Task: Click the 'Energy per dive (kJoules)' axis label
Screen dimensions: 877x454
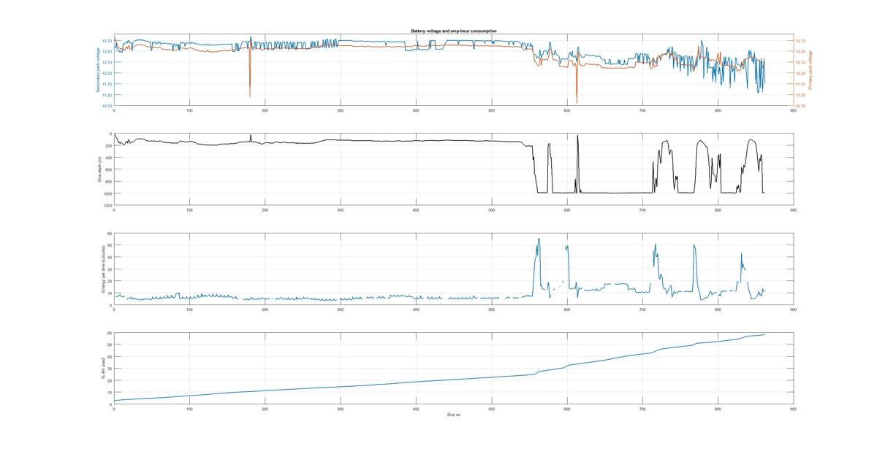Action: 104,269
